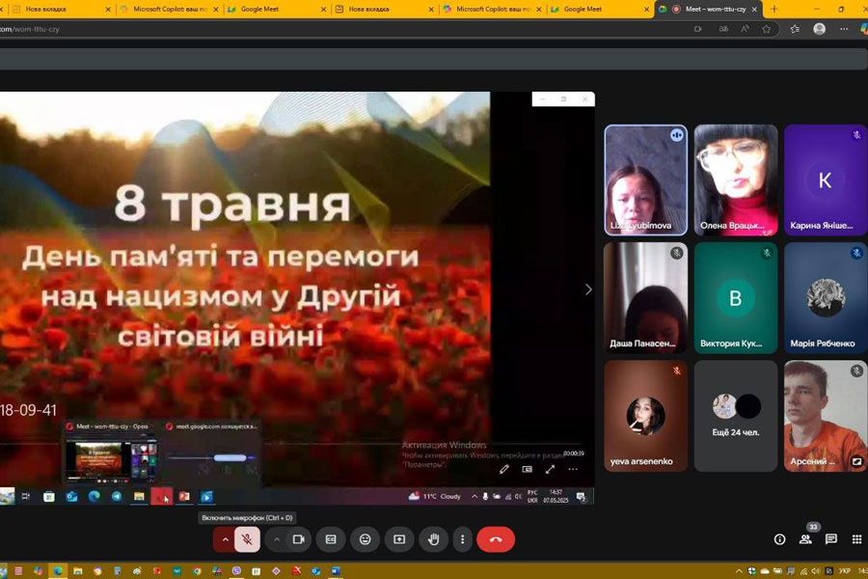Click the picture-in-picture icon on shared screen

pyautogui.click(x=527, y=469)
